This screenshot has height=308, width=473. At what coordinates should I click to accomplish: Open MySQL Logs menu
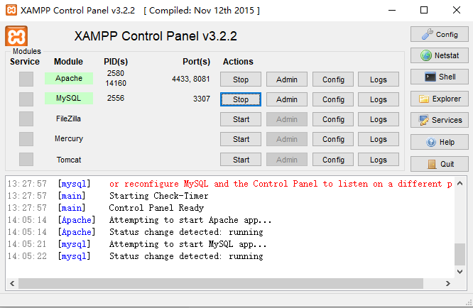click(x=379, y=99)
